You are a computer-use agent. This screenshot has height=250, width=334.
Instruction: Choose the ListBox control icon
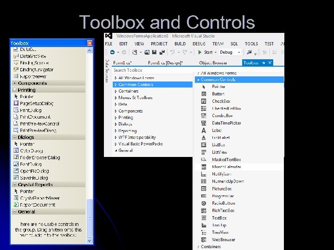pos(204,145)
